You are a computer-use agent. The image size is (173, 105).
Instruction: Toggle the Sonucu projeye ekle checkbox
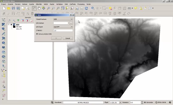(37, 34)
